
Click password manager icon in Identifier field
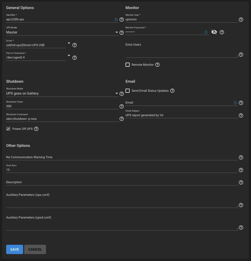coord(116,20)
